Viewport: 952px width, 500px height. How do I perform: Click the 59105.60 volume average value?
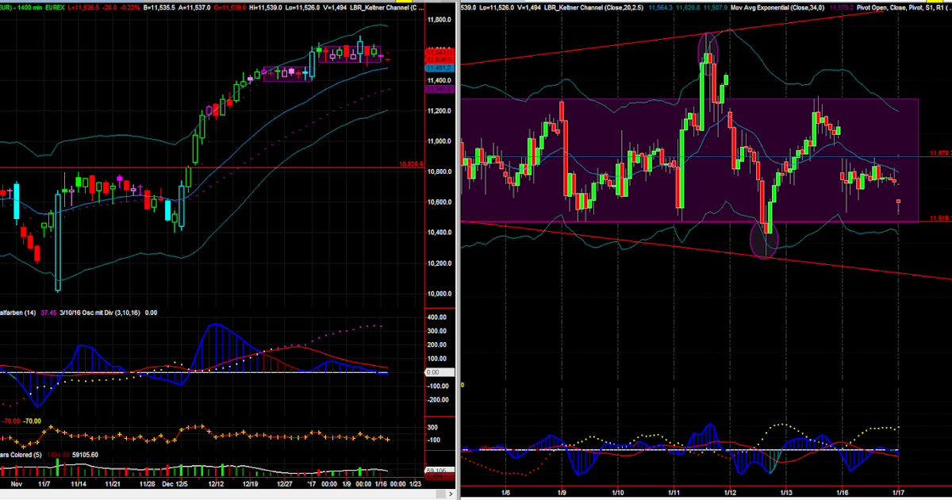point(85,455)
